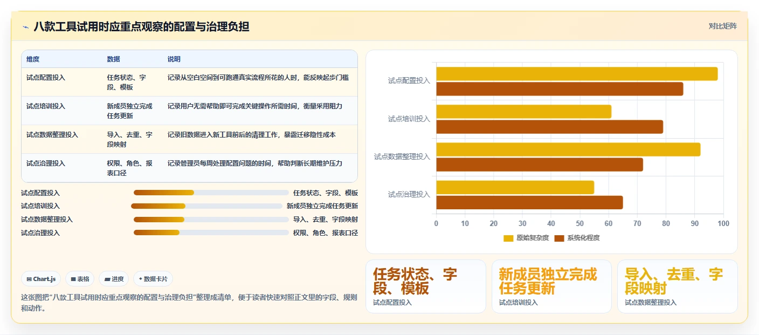Screen dimensions: 759x335
Task: Click the 试点培训投入 progress bar
Action: click(206, 206)
